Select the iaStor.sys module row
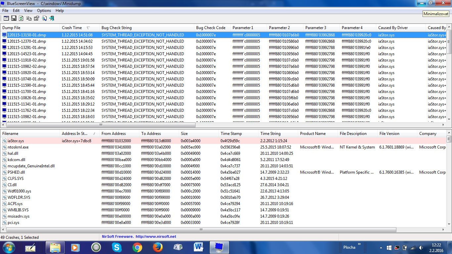The width and height of the screenshot is (452, 254). (x=223, y=141)
